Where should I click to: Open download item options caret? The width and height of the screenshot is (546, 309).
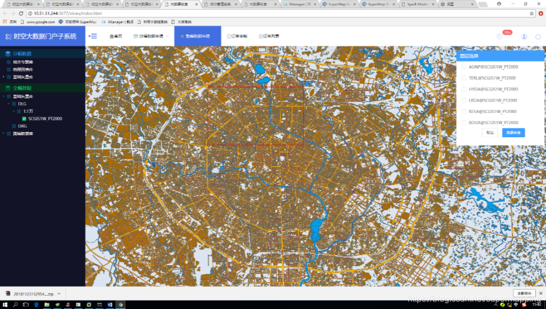[59, 294]
